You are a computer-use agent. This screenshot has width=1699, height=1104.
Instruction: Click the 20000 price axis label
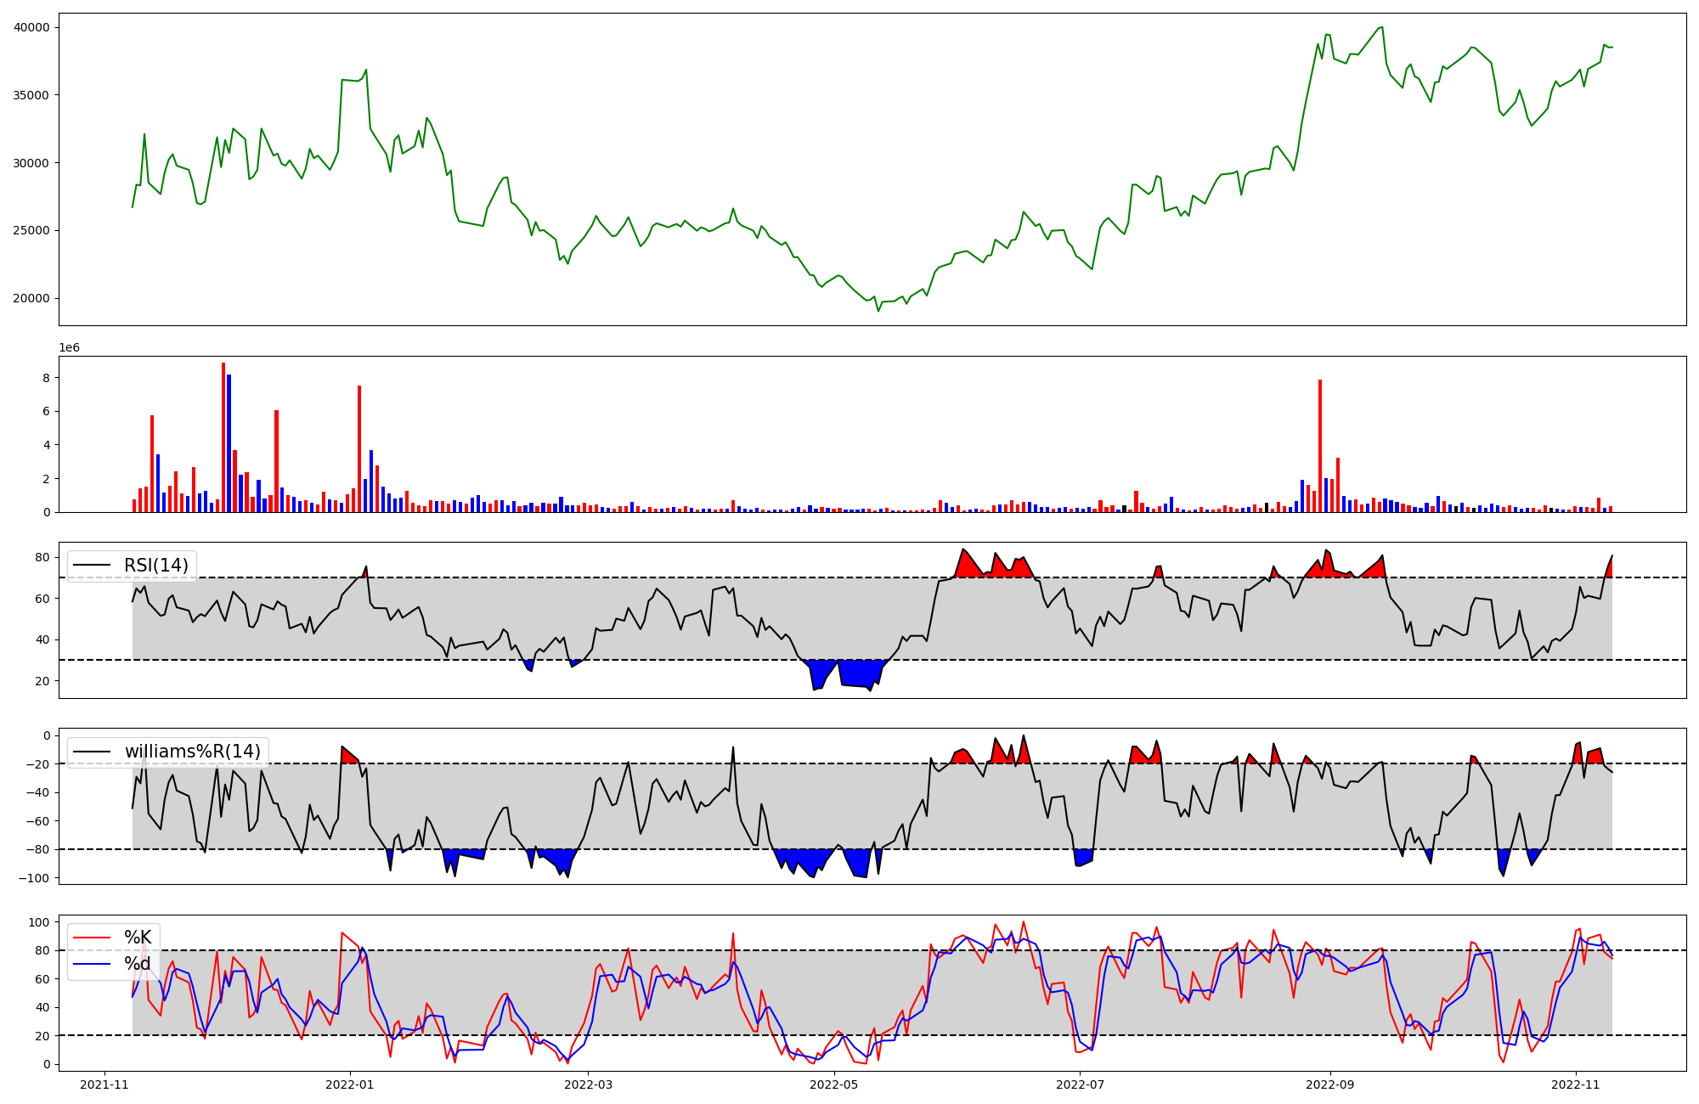click(31, 299)
